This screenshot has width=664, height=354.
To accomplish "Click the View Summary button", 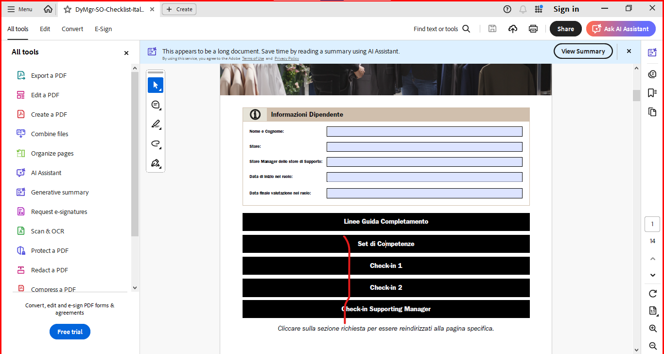I will pos(583,51).
